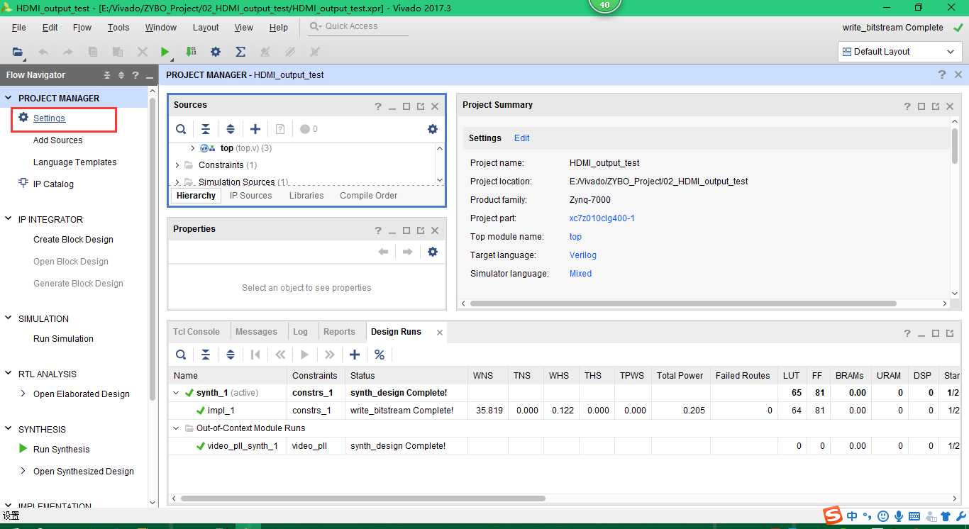
Task: Toggle percentage display in Design Runs
Action: 380,355
